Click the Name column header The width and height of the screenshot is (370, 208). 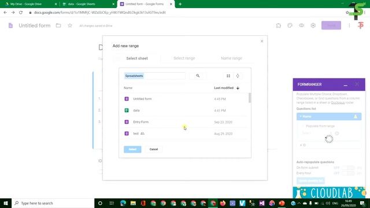128,88
